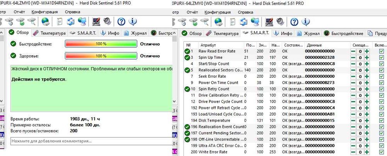The image size is (387, 156).
Task: Click the network monitors icon in right window
Action: [x=255, y=22]
